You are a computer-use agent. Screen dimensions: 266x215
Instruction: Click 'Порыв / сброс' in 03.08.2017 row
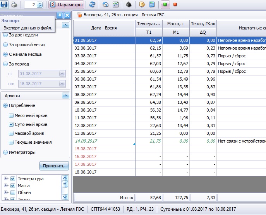pyautogui.click(x=232, y=56)
